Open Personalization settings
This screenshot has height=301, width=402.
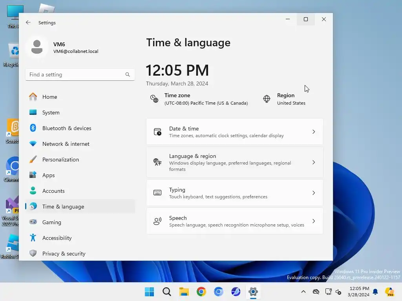[x=80, y=160]
